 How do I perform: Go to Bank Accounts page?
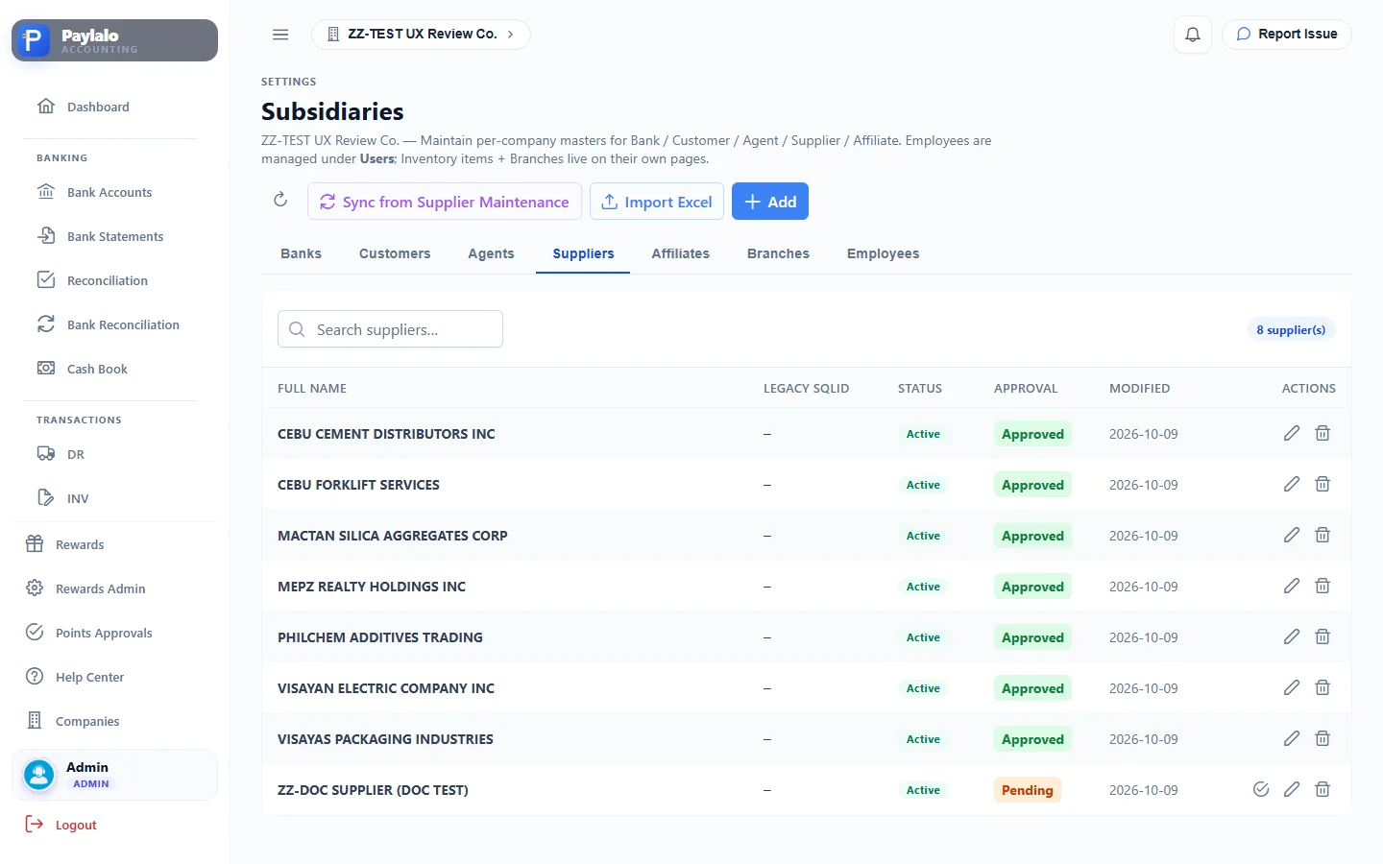click(x=110, y=192)
